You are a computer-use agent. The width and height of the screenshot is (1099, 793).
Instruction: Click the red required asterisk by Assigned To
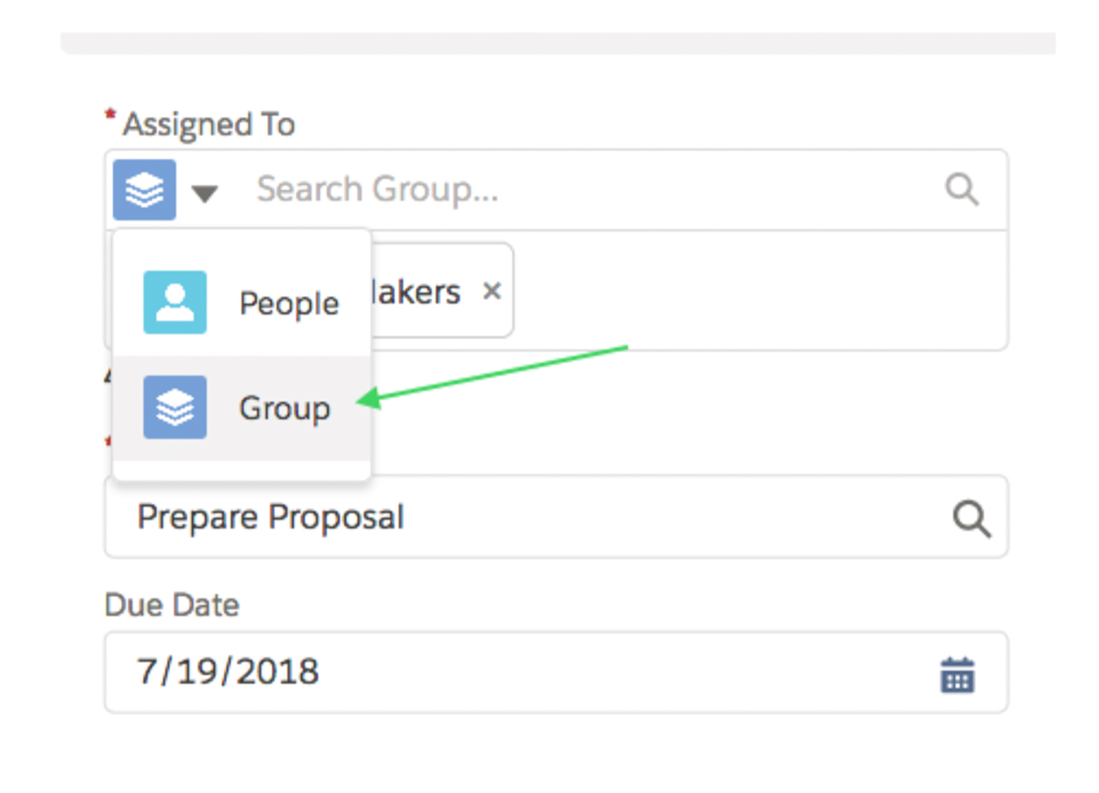pyautogui.click(x=110, y=116)
